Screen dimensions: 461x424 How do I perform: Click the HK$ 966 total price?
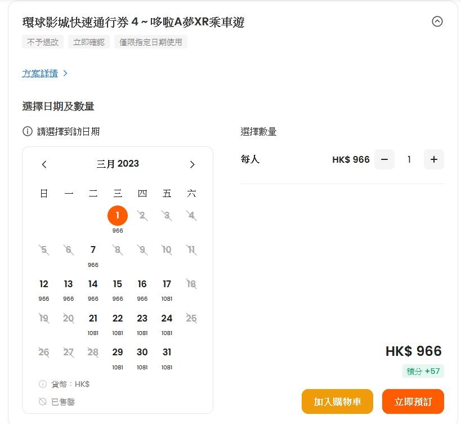point(413,351)
